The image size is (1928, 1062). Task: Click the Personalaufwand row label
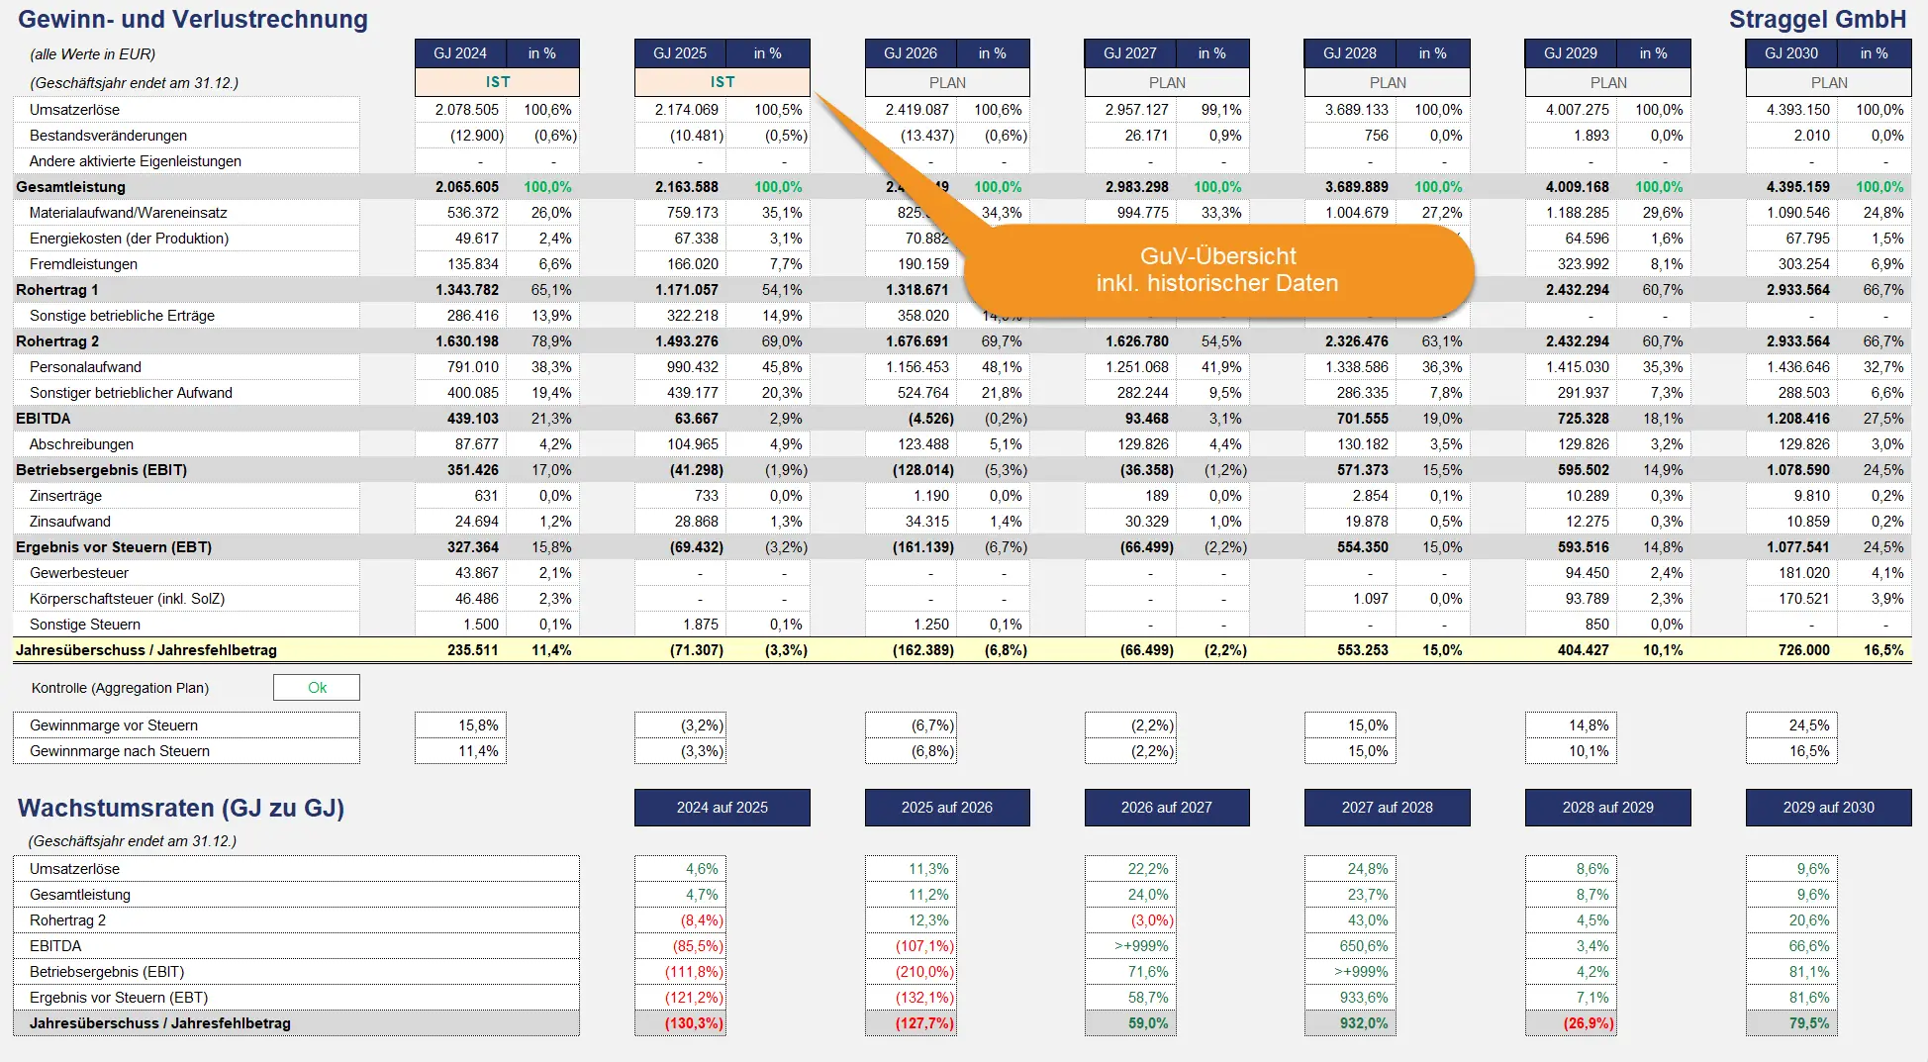[85, 367]
